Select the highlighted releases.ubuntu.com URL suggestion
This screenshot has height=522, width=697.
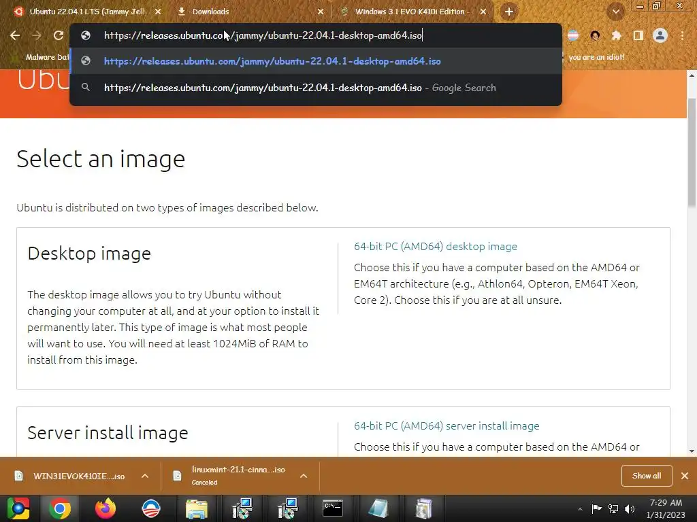(316, 61)
